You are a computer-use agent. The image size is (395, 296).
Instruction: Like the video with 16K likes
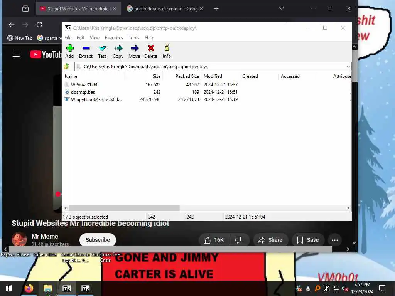214,240
